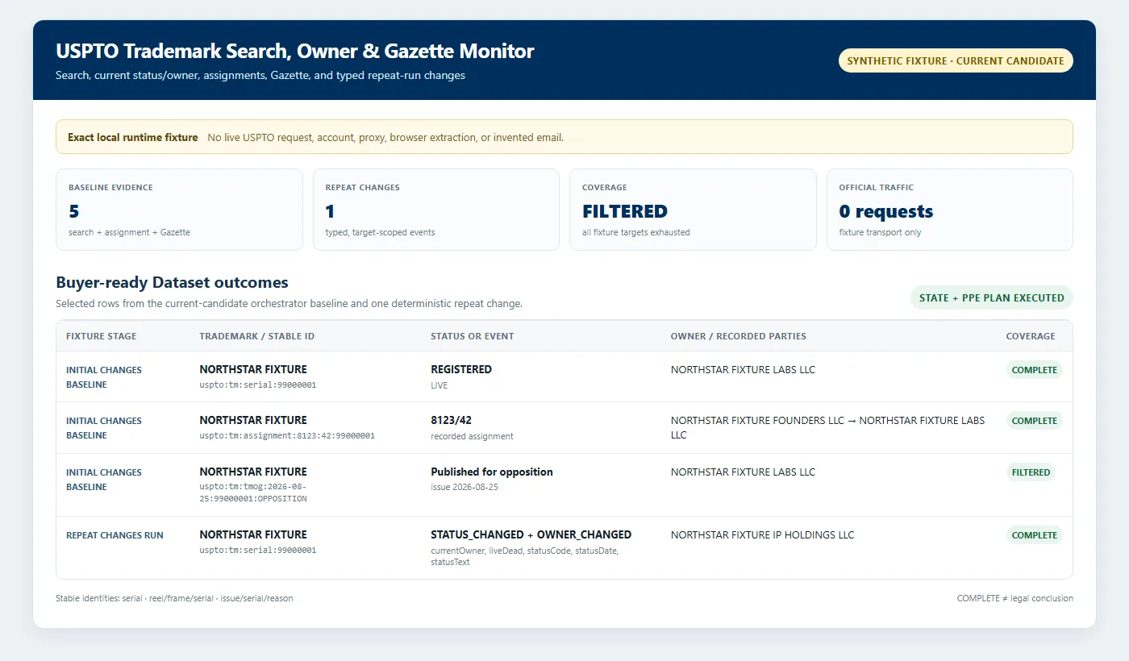Click the STATUS OR EVENT column header
Image resolution: width=1129 pixels, height=661 pixels.
(473, 336)
